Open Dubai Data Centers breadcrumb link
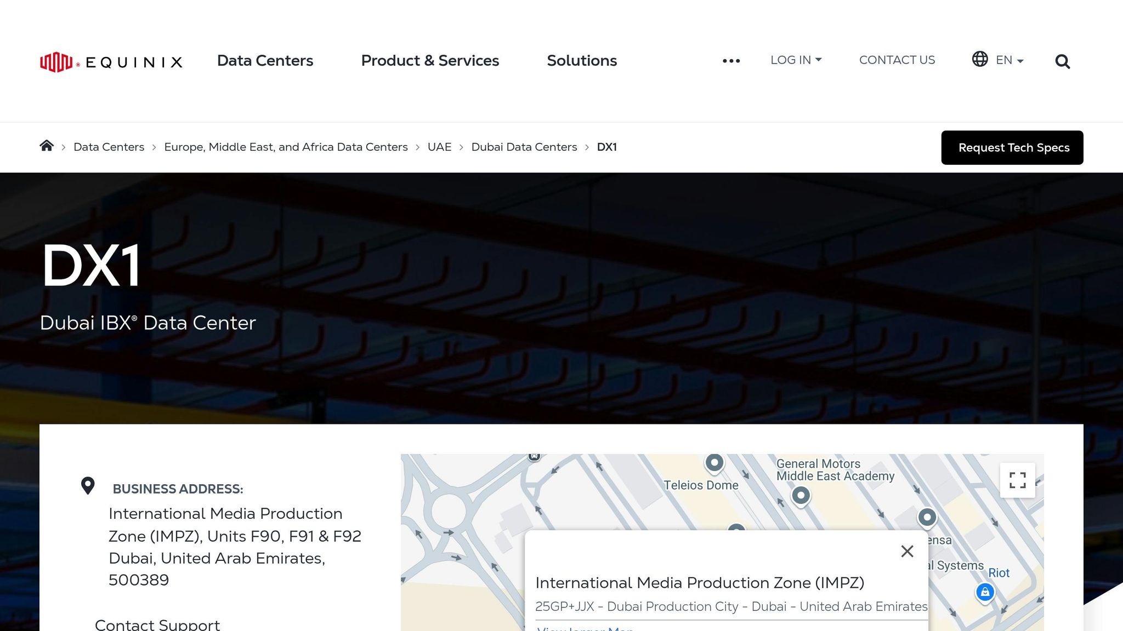This screenshot has height=631, width=1123. [524, 147]
